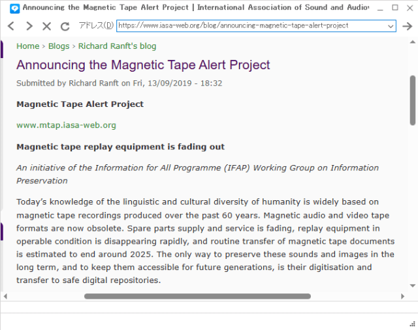Screen dimensions: 418x330
Task: Navigate using the go arrow beside address bar
Action: 408,26
